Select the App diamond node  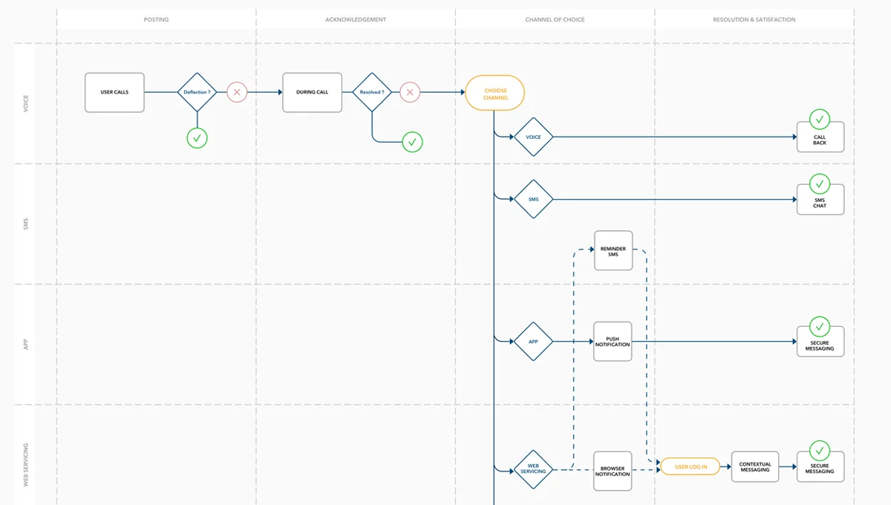[x=533, y=342]
